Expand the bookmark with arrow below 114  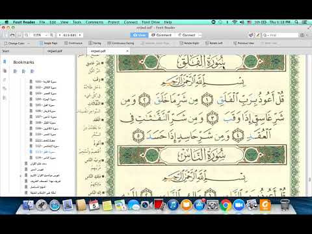point(21,175)
